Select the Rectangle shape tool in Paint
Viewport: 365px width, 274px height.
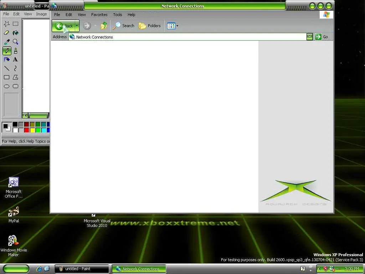point(6,77)
